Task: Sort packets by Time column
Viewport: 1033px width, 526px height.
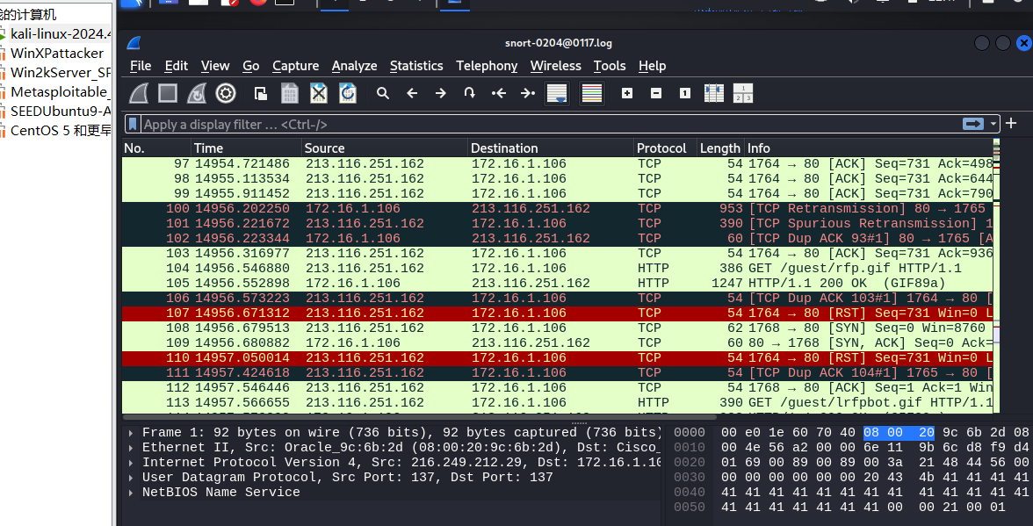Action: 246,148
